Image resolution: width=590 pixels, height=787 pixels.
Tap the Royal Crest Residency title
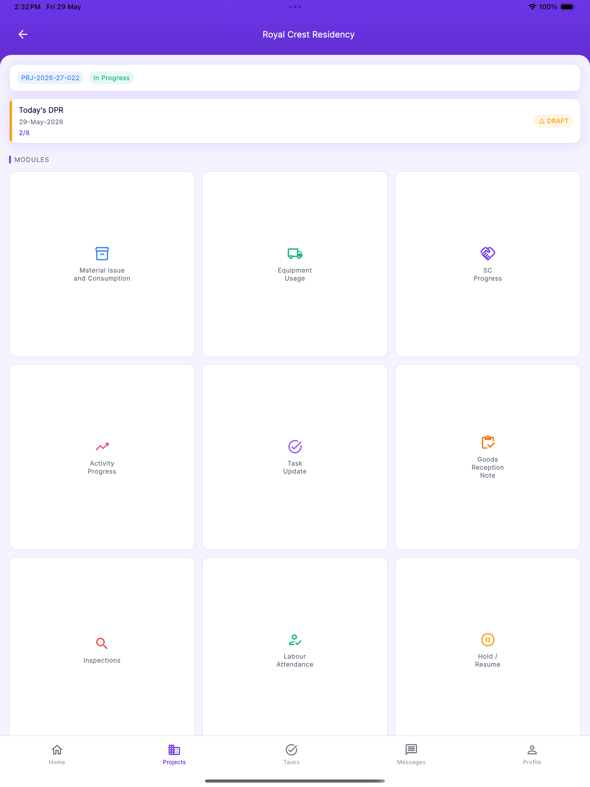[308, 35]
